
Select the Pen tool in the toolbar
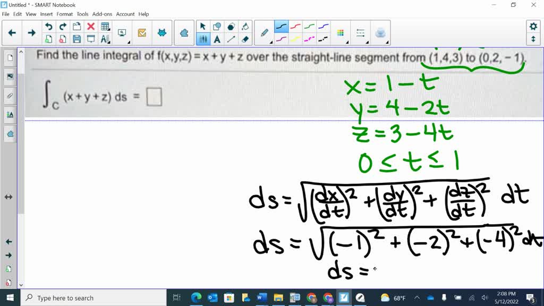click(265, 32)
